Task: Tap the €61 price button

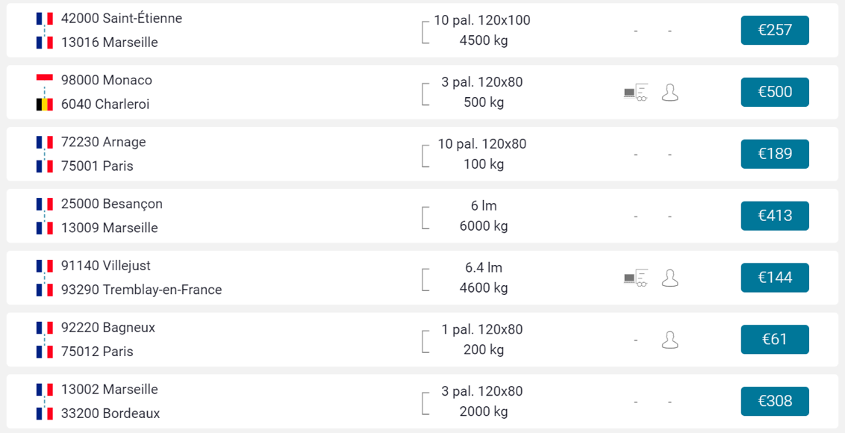Action: (x=774, y=340)
